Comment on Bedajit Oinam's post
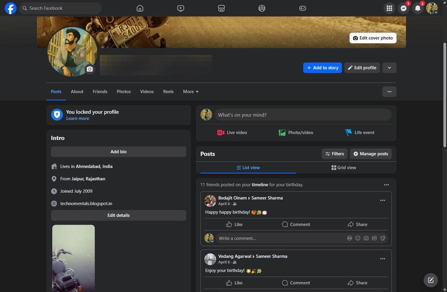447x292 pixels. [296, 224]
